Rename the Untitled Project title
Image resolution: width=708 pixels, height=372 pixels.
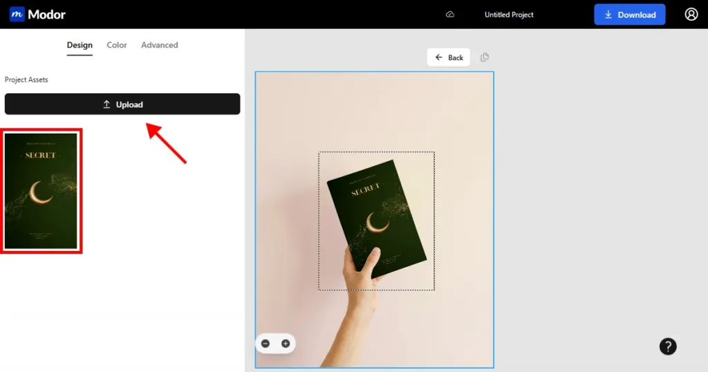[509, 15]
